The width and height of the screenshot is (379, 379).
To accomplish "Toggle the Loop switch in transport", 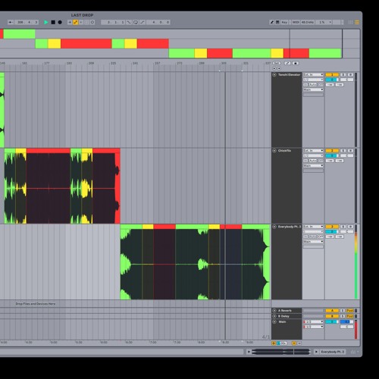I will tap(136, 22).
